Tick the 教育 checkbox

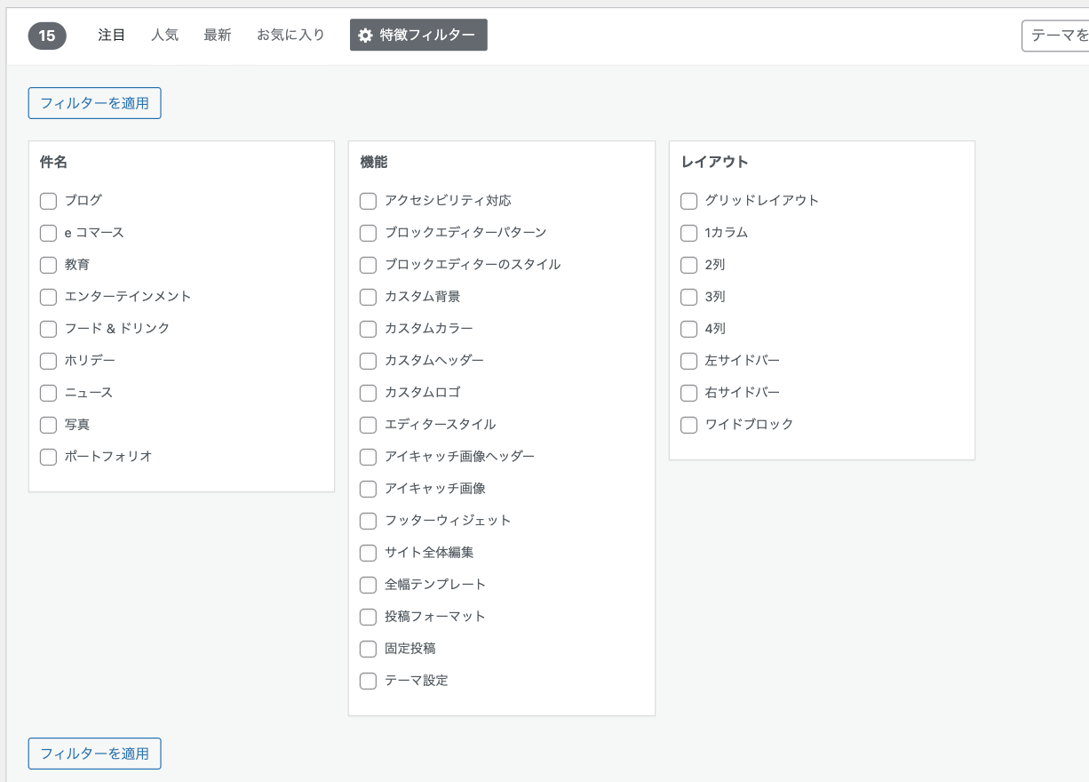48,265
